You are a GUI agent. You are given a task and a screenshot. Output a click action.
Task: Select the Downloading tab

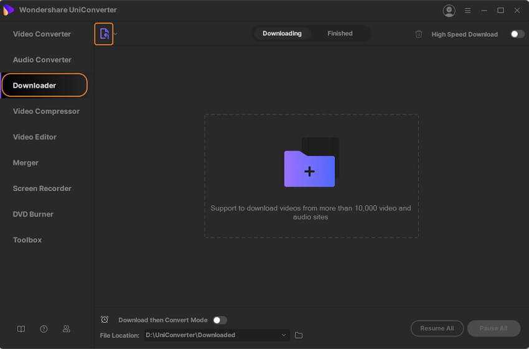click(x=282, y=34)
